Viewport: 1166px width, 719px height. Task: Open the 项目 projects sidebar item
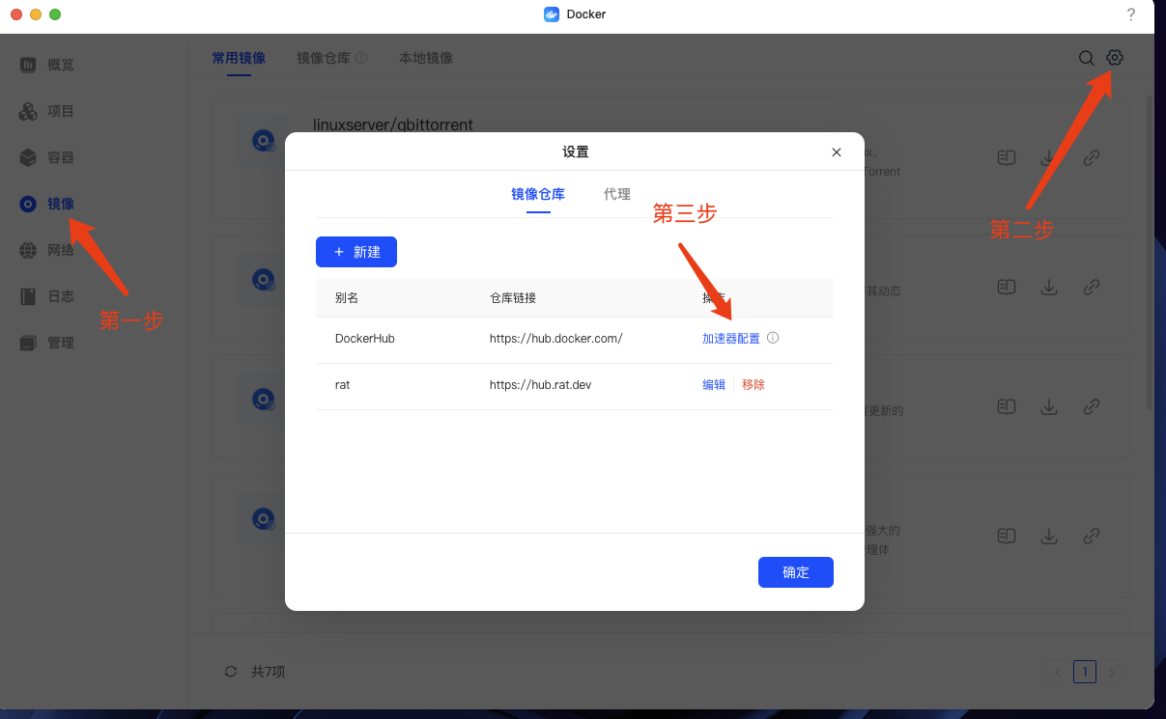coord(47,111)
